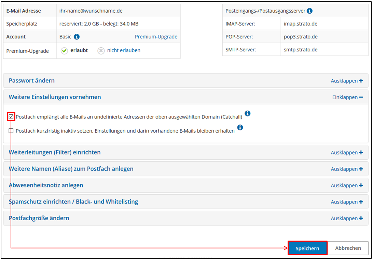The height and width of the screenshot is (260, 373).
Task: View info icon for the Catchall setting
Action: click(248, 114)
